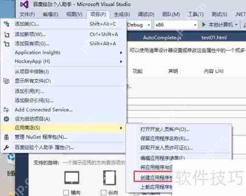Choose 保留应用程序名称(R)... in submenu

click(x=179, y=139)
